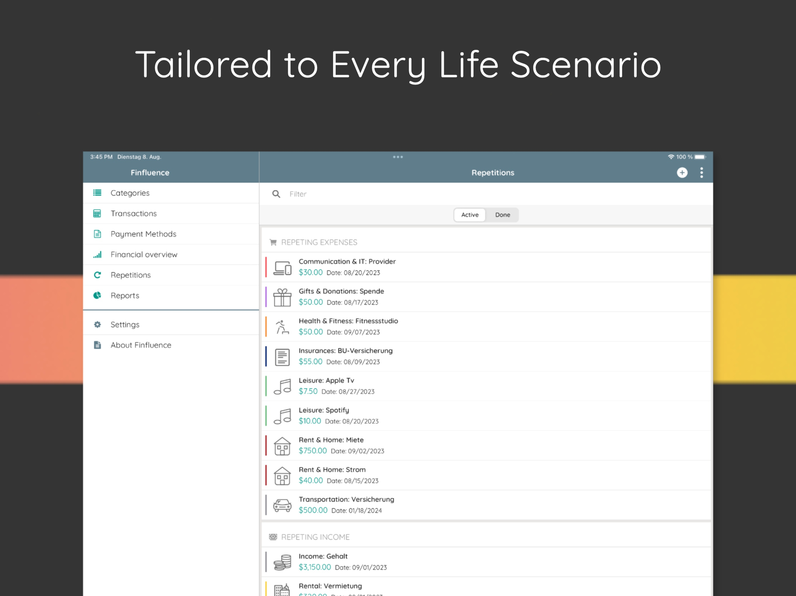
Task: Select the Categories list icon
Action: (97, 193)
